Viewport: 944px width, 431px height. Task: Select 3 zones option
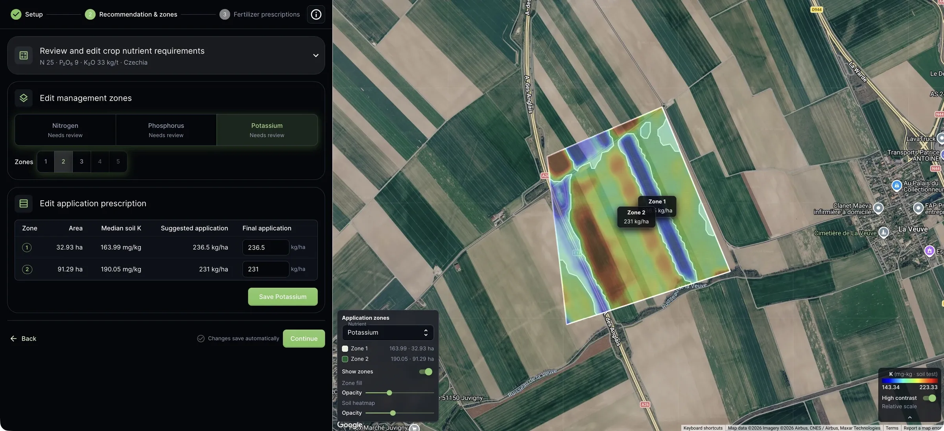81,162
